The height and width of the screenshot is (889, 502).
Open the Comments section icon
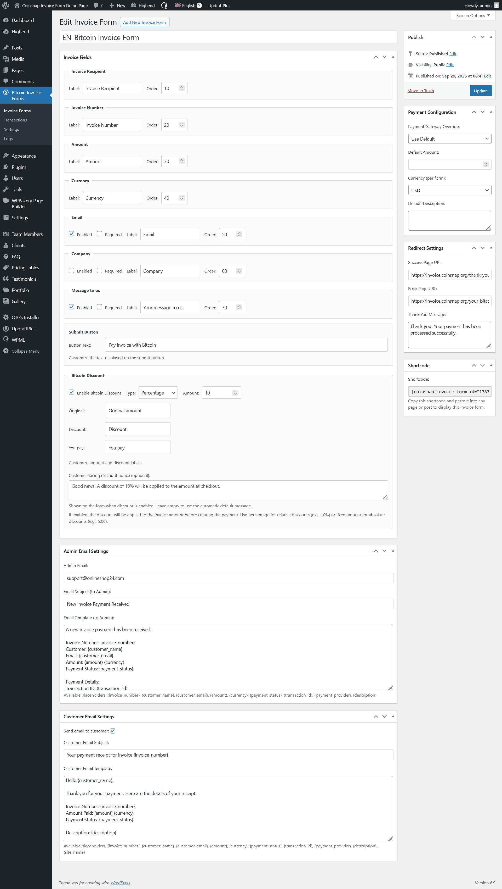click(6, 81)
